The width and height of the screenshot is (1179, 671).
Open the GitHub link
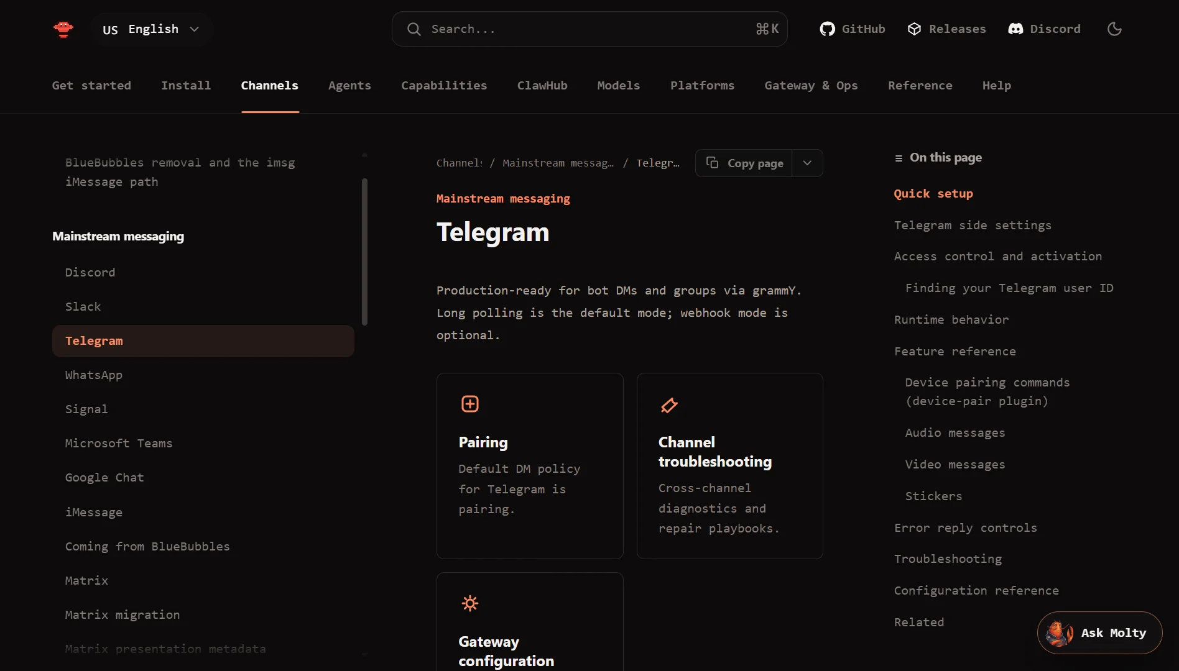(853, 29)
